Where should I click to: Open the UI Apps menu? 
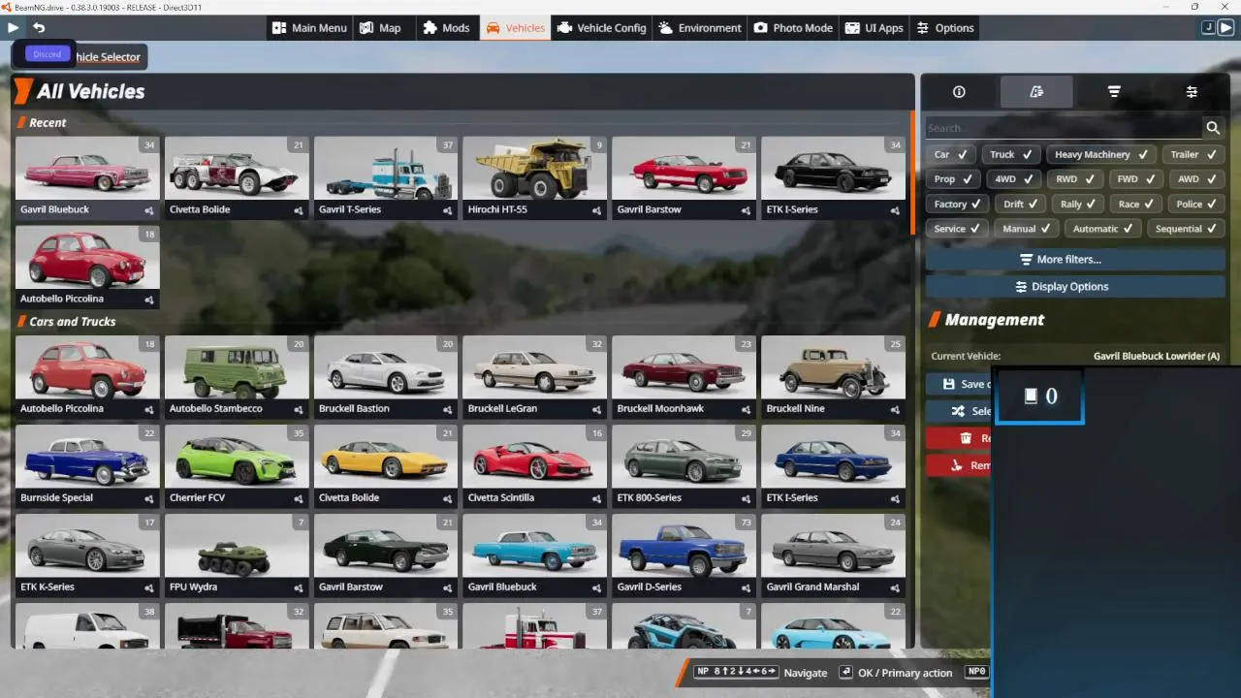(874, 28)
